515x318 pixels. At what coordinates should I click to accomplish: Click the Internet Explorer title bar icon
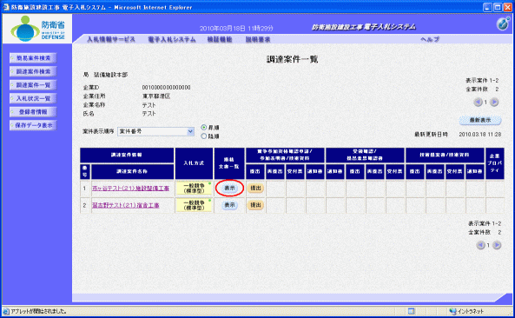point(6,7)
